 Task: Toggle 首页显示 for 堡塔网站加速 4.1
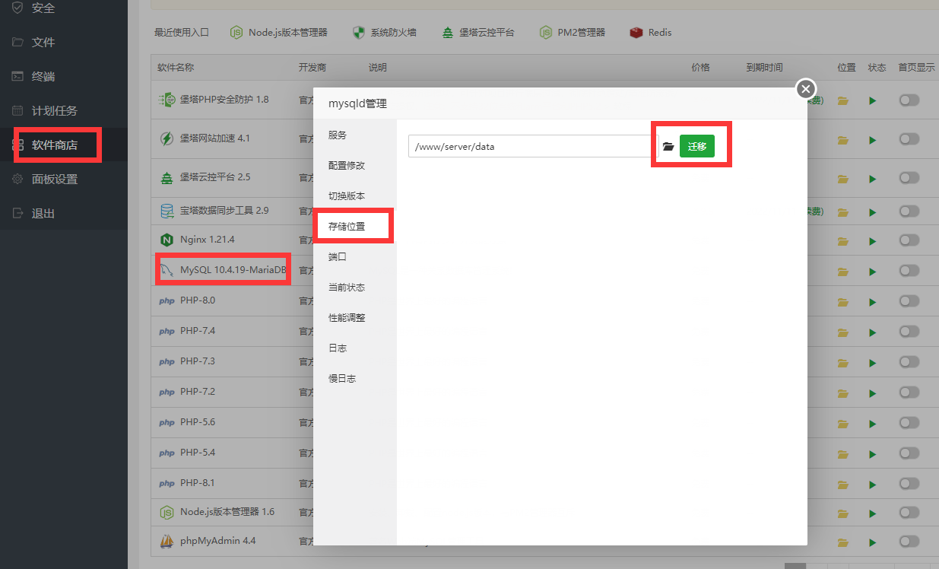click(x=909, y=138)
